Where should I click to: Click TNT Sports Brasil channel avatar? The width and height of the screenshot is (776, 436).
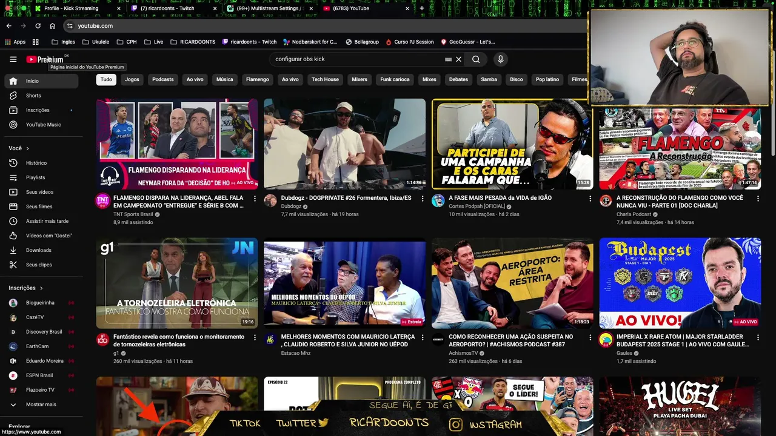click(x=103, y=201)
